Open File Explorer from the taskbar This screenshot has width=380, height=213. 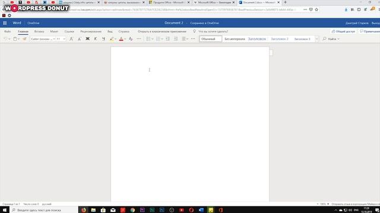pos(93,210)
